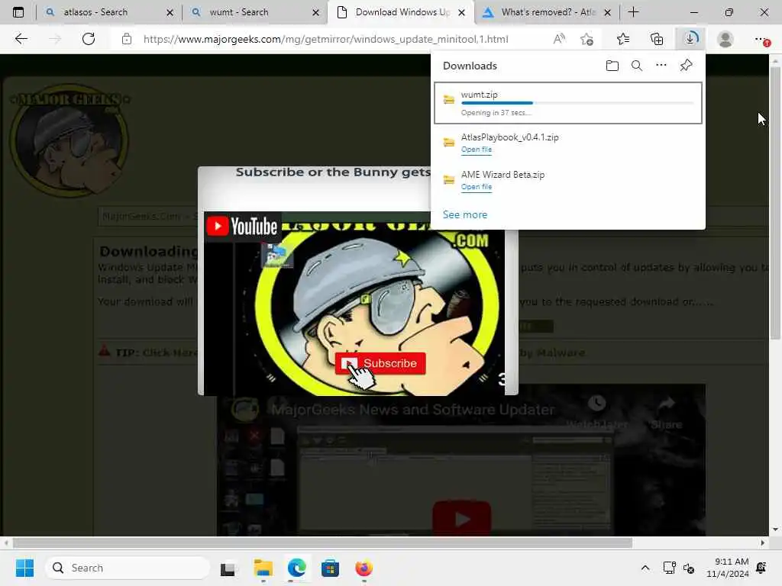Screen dimensions: 782x586
Task: Click the wumt.zip file icon
Action: click(x=449, y=99)
